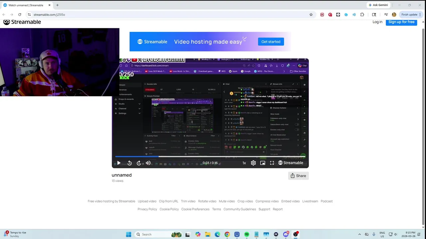Open the Windows Start menu

128,234
